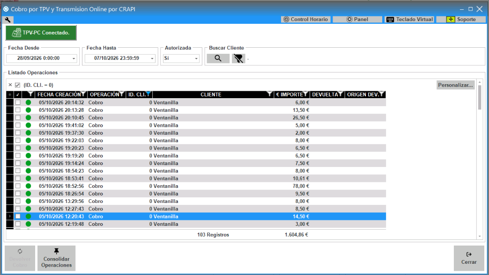The width and height of the screenshot is (489, 275).
Task: Clear the customer filter with crossed funnel
Action: (238, 58)
